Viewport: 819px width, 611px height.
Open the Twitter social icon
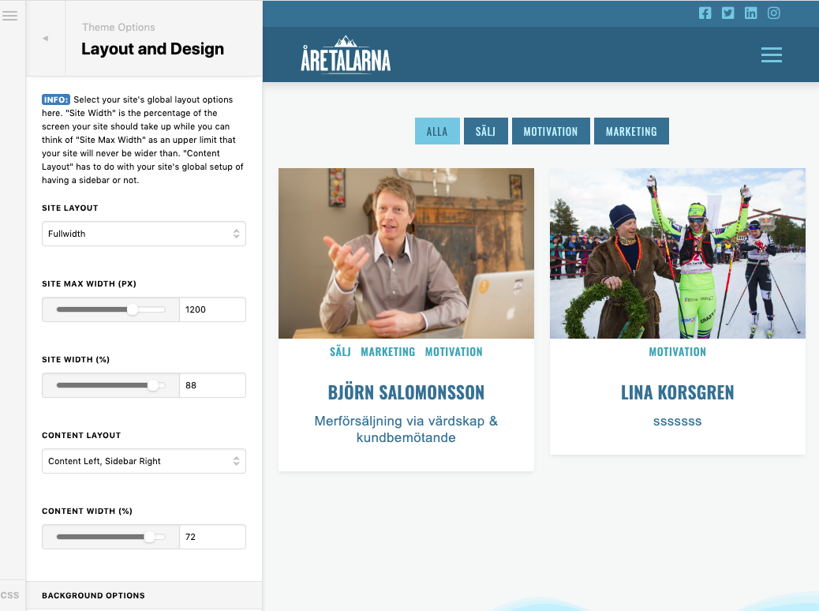tap(727, 13)
